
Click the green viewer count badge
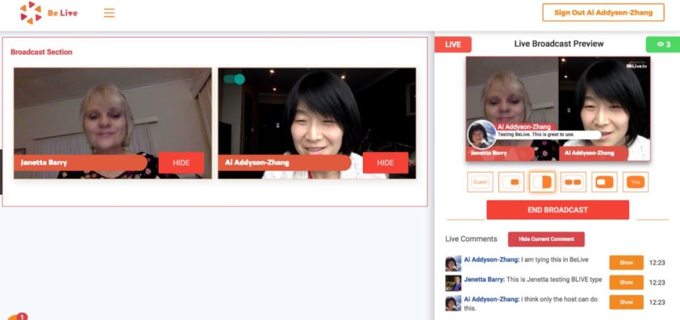click(x=662, y=44)
